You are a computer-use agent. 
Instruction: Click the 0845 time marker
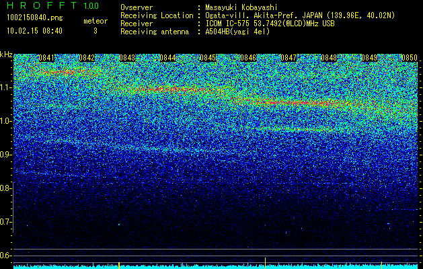(x=208, y=58)
